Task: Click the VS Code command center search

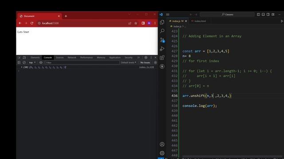Action: (x=227, y=15)
